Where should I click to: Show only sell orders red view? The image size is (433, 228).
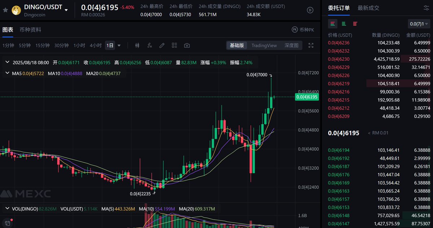355,24
